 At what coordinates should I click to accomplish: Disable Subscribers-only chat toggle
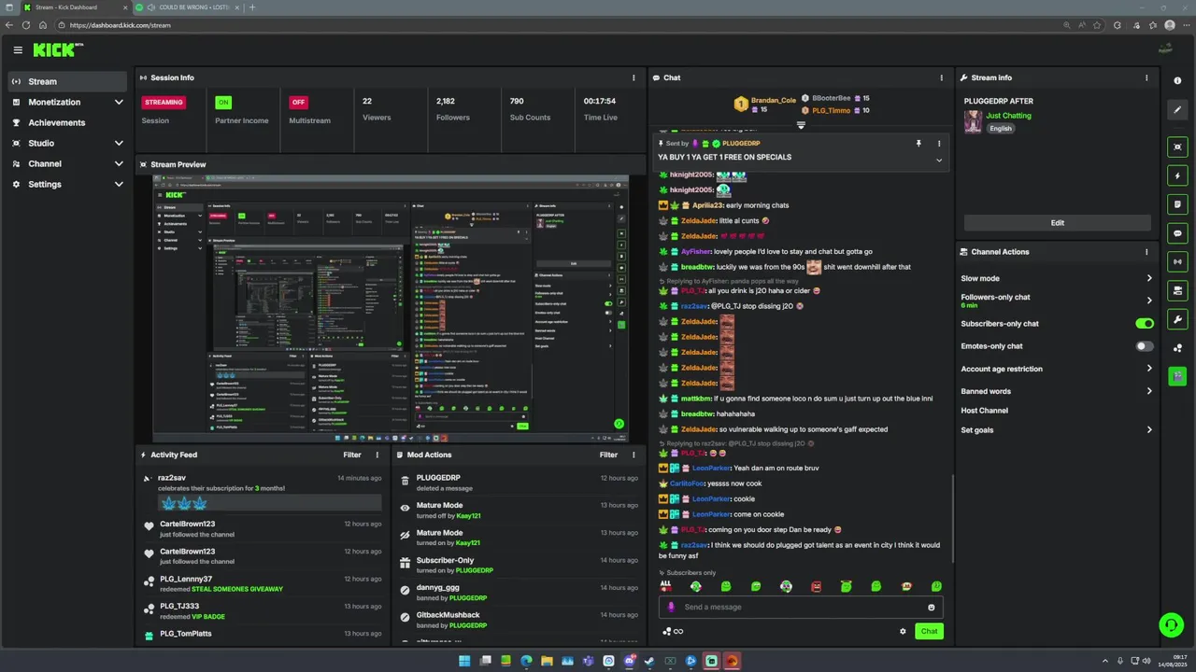click(x=1145, y=324)
